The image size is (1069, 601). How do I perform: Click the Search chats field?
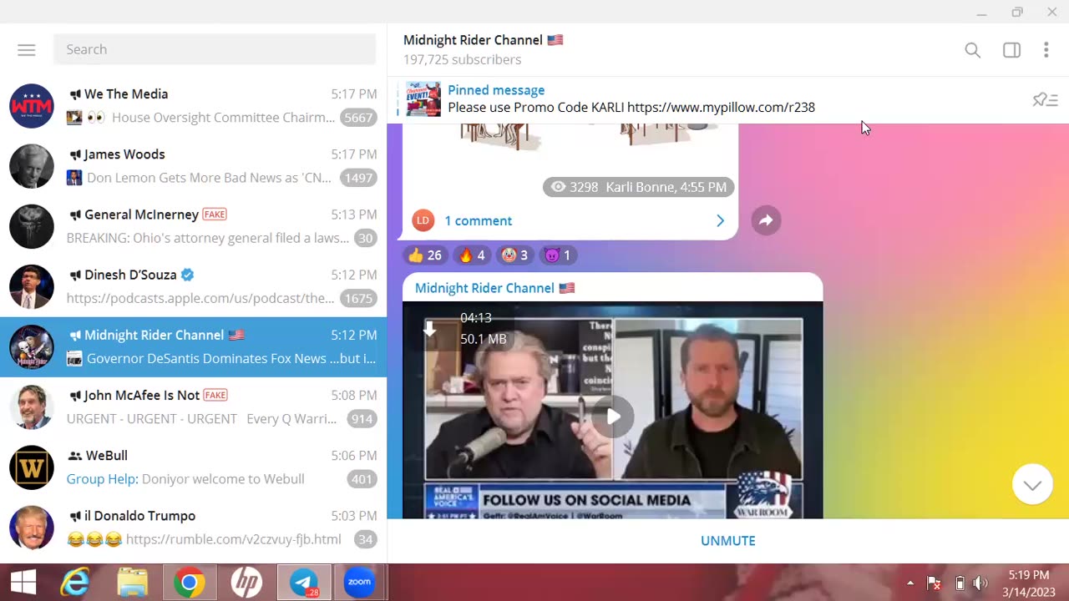pos(215,49)
